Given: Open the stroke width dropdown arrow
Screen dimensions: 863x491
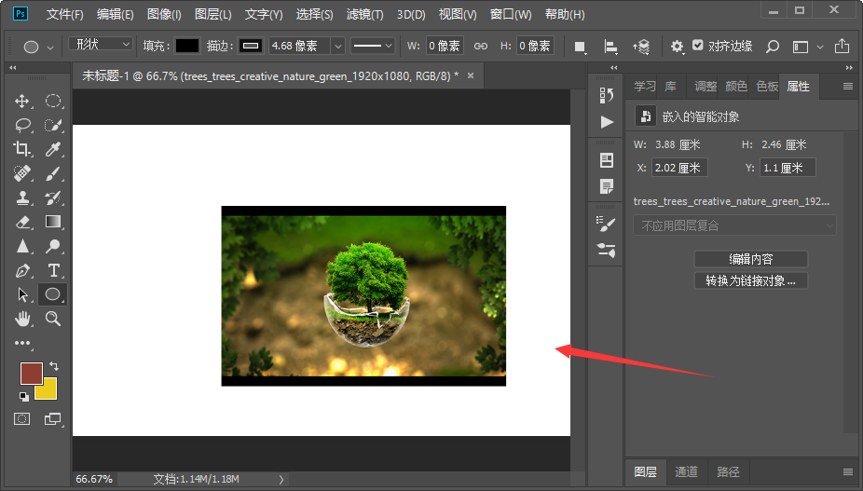Looking at the screenshot, I should [338, 47].
